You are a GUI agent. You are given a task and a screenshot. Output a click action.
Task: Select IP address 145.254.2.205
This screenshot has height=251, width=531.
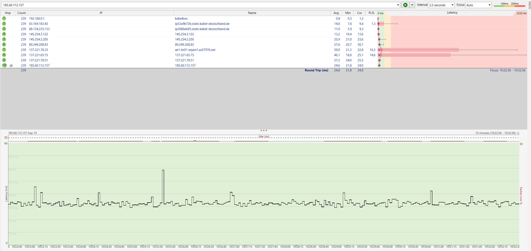(x=39, y=39)
